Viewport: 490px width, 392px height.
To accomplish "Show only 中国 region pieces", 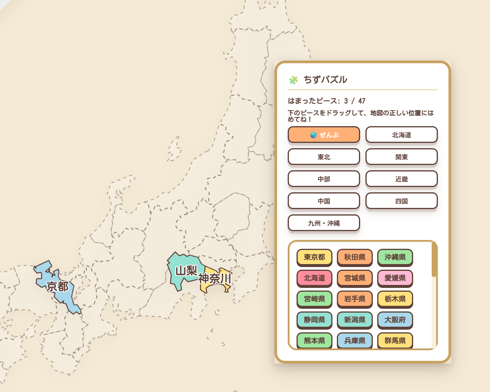I will [324, 201].
